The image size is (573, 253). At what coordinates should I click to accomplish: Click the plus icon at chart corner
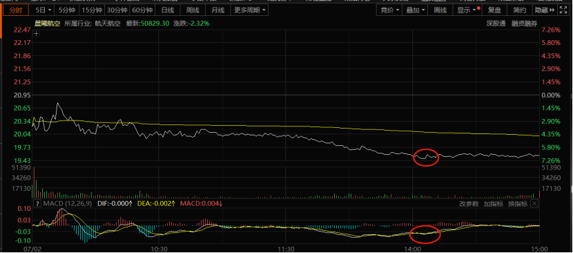36,34
